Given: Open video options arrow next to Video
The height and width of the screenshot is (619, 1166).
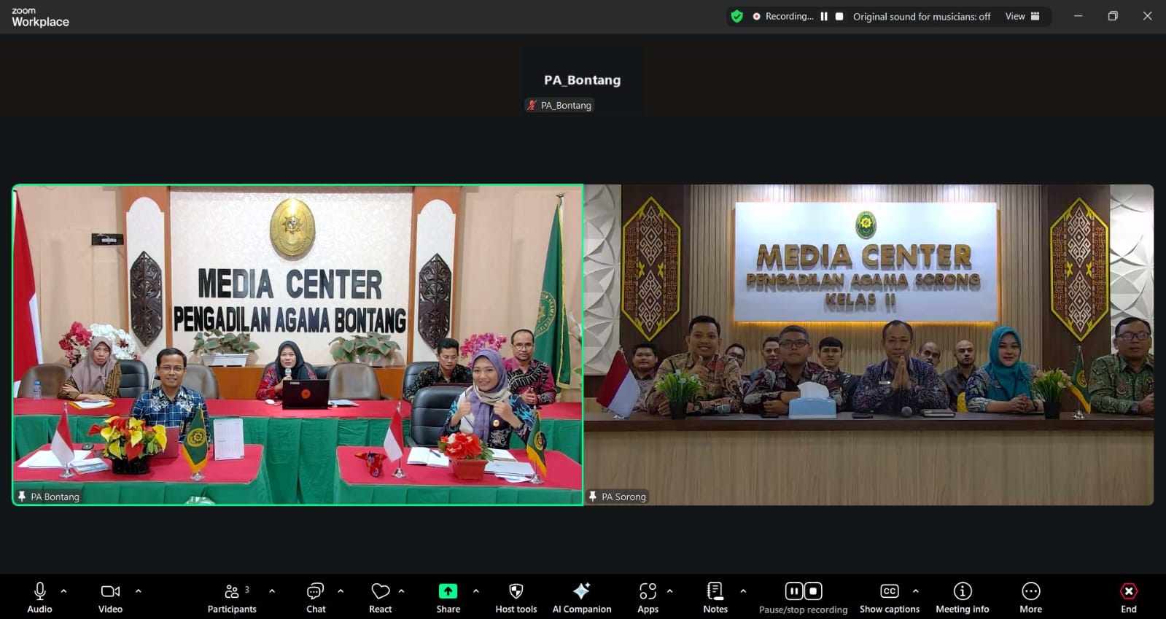Looking at the screenshot, I should pos(139,591).
